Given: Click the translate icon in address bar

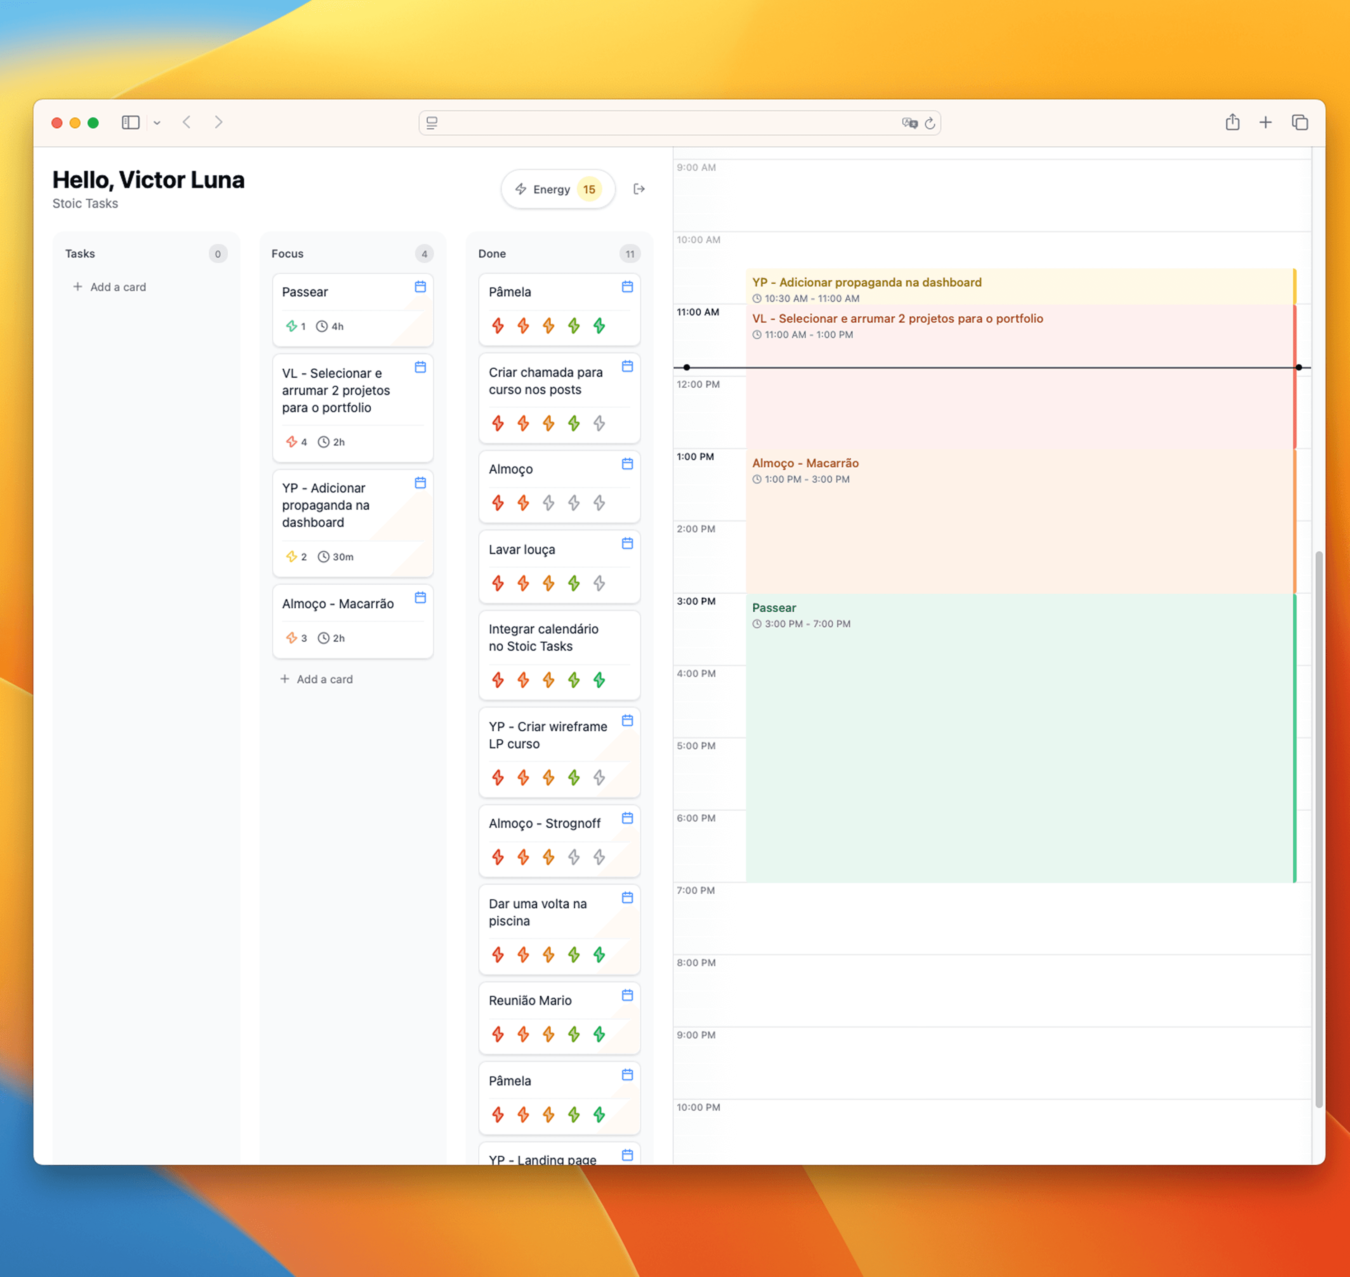Looking at the screenshot, I should click(909, 123).
